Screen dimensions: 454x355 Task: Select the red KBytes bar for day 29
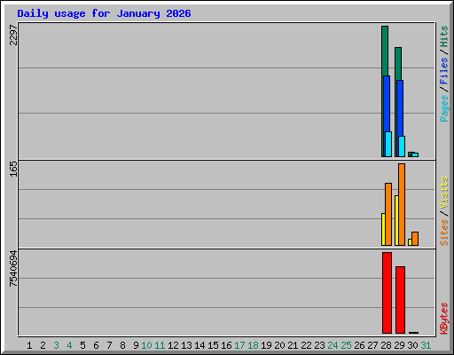coord(400,300)
